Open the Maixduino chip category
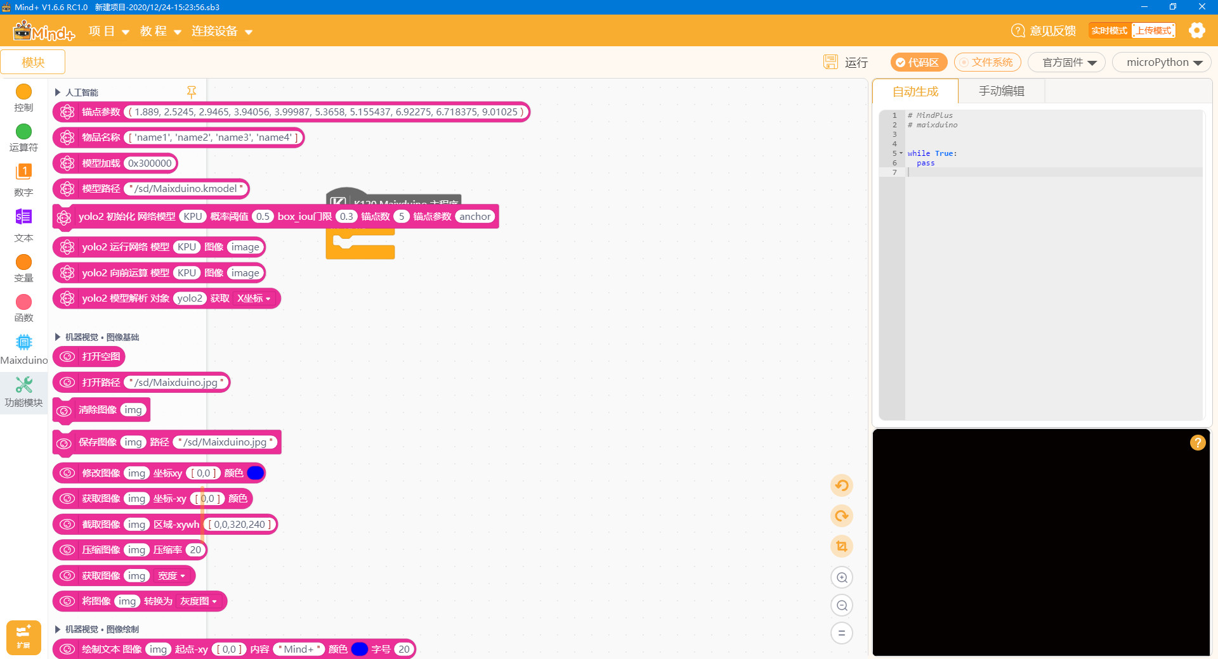Screen dimensions: 1218x659 coord(23,349)
